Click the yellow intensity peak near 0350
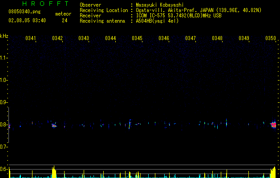280x178 pixels. click(x=273, y=172)
